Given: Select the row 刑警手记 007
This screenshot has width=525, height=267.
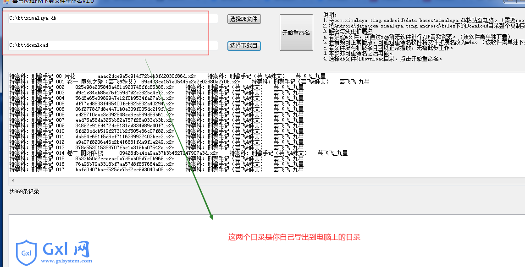Looking at the screenshot, I should [x=156, y=120].
